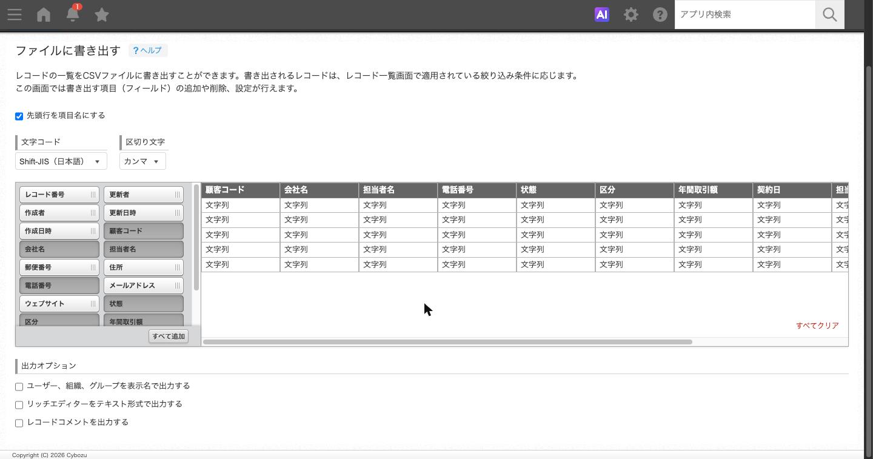Click the 住所 field drag handle
The width and height of the screenshot is (873, 459).
177,267
